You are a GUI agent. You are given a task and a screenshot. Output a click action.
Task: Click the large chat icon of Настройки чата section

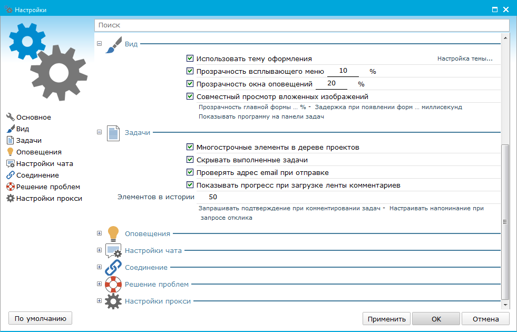tap(113, 250)
